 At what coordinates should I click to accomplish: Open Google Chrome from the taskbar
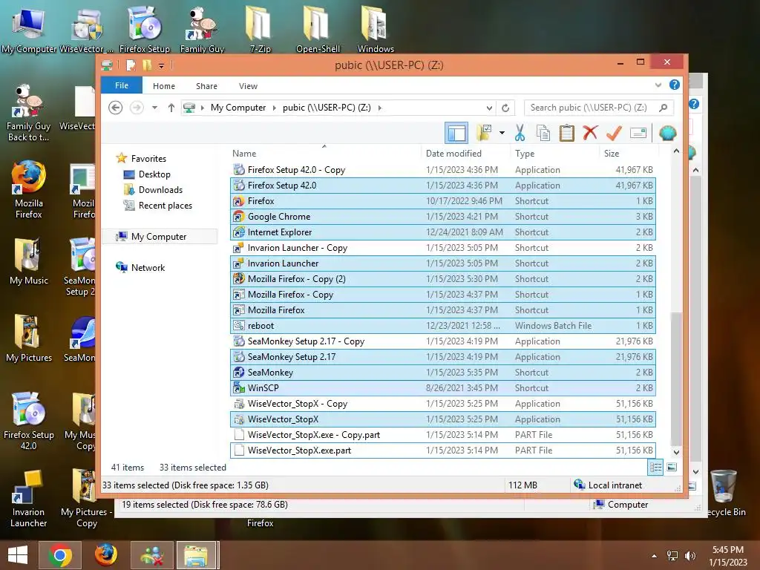[59, 555]
